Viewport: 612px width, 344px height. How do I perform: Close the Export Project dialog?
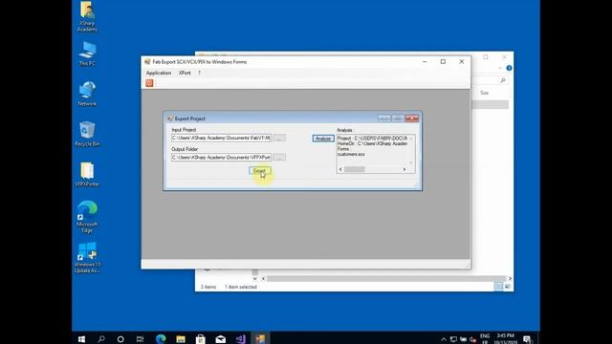click(412, 118)
